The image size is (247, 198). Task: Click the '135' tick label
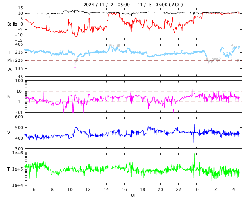(19, 68)
